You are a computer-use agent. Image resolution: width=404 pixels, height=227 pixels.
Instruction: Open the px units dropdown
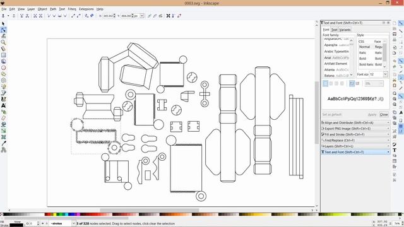point(141,16)
